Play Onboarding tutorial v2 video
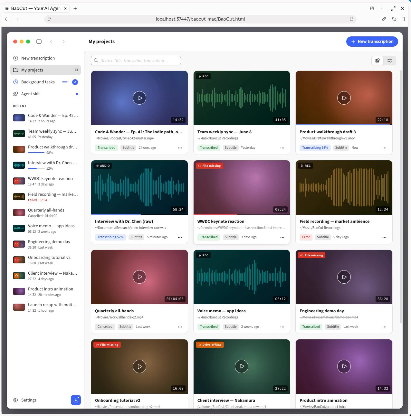411x416 pixels. [139, 366]
